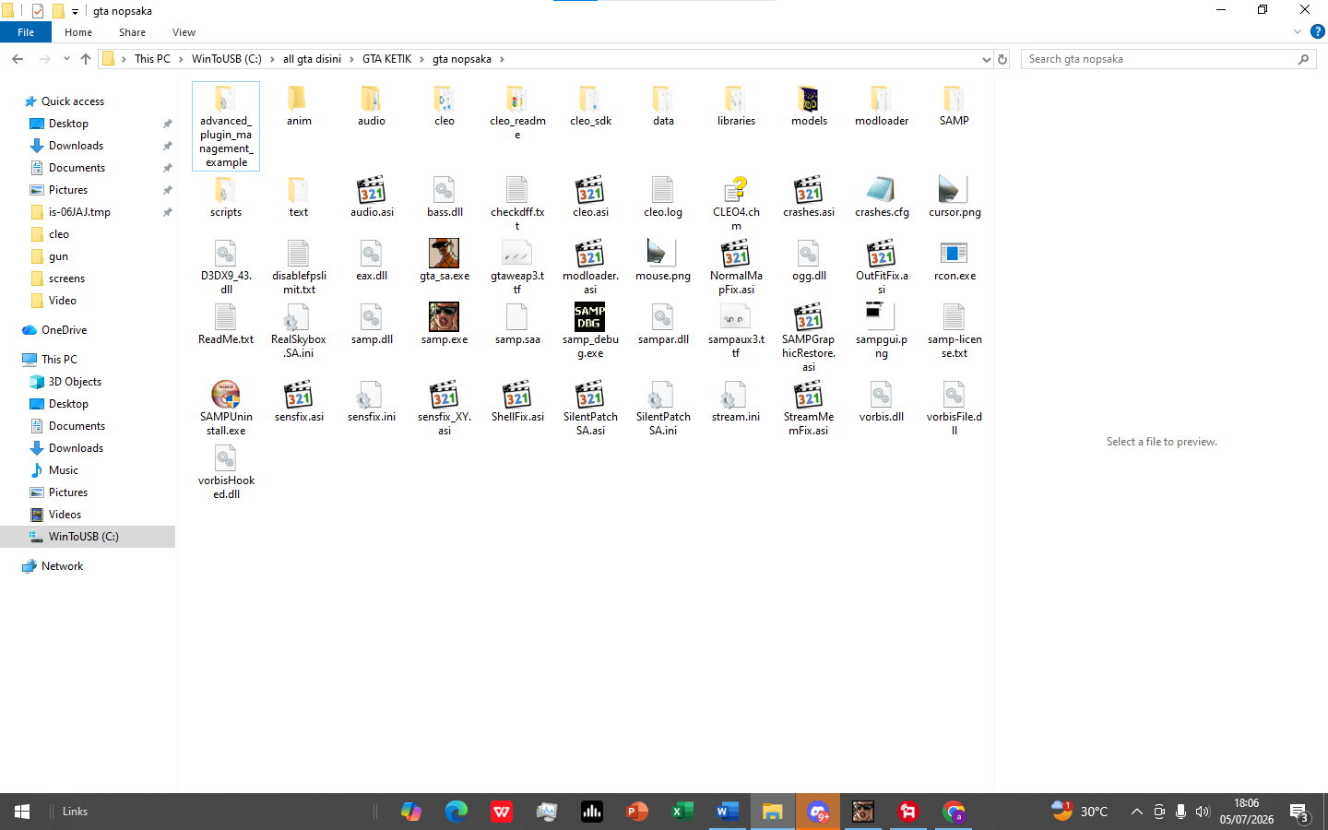The width and height of the screenshot is (1328, 830).
Task: Open Network in navigation pane
Action: coord(62,566)
